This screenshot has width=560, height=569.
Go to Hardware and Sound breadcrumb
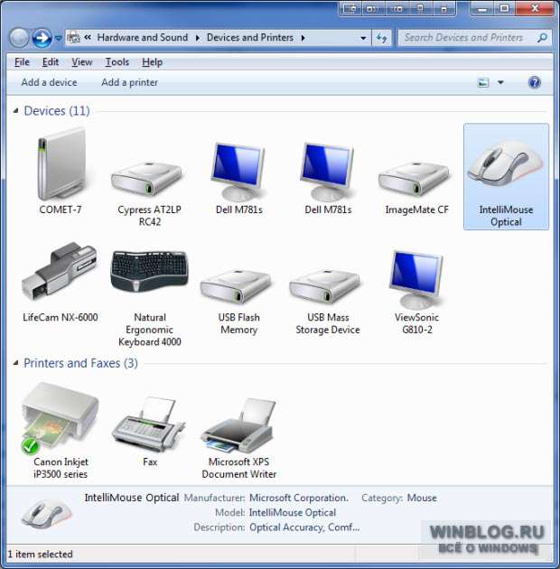(x=143, y=38)
